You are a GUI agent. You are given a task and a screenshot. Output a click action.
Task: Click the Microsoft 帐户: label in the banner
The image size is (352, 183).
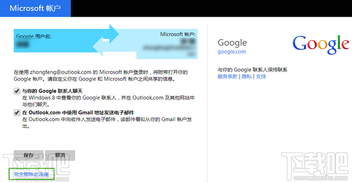tap(178, 34)
